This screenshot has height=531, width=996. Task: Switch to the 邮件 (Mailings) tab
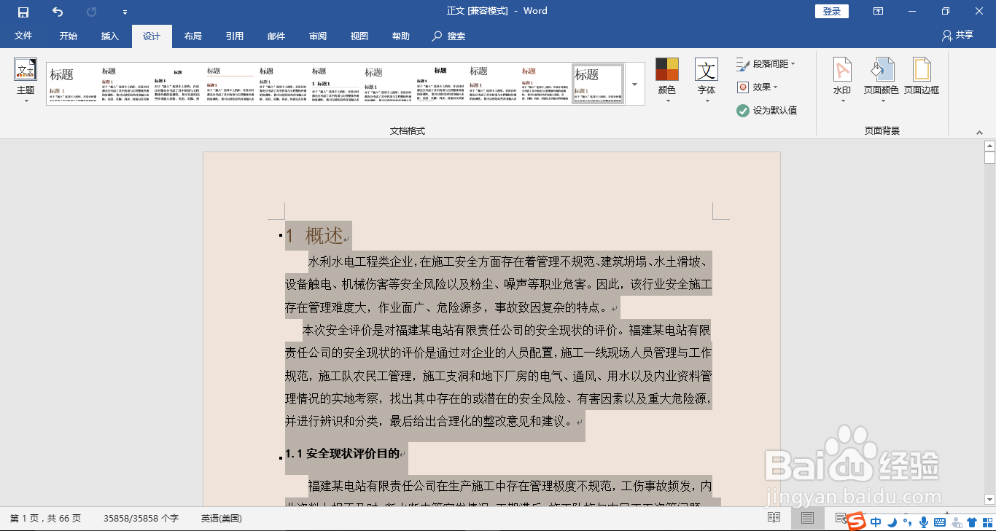(x=276, y=36)
